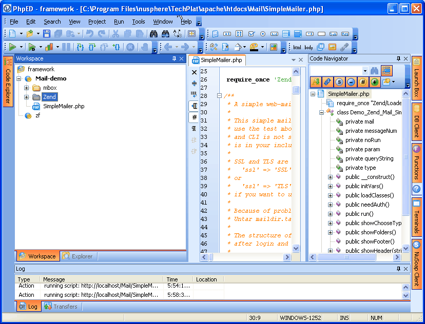Viewport: 425px width, 324px height.
Task: Click the painter palette color icon
Action: pyautogui.click(x=254, y=47)
